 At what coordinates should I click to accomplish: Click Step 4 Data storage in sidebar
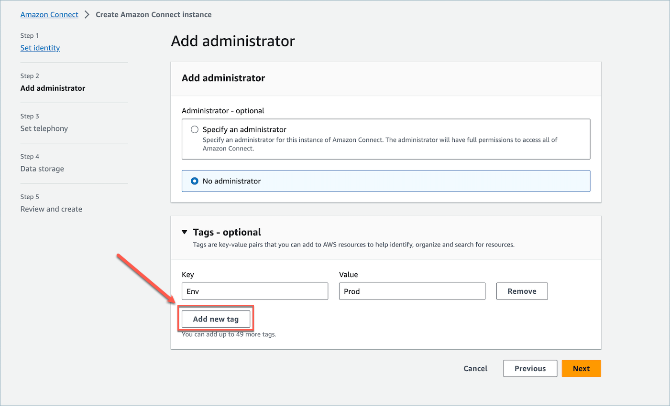(x=42, y=169)
